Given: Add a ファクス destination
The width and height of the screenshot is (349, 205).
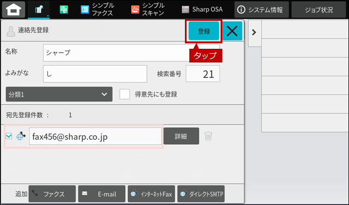Looking at the screenshot, I should pyautogui.click(x=52, y=194).
